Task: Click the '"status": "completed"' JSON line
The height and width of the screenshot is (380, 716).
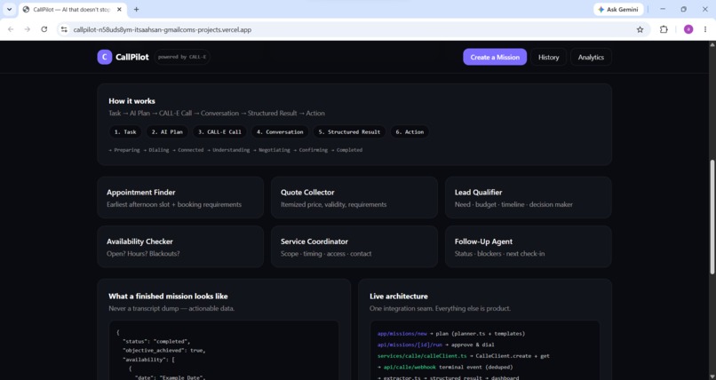Action: pyautogui.click(x=156, y=341)
